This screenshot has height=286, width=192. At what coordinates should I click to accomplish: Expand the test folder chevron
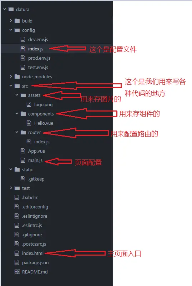[11, 188]
